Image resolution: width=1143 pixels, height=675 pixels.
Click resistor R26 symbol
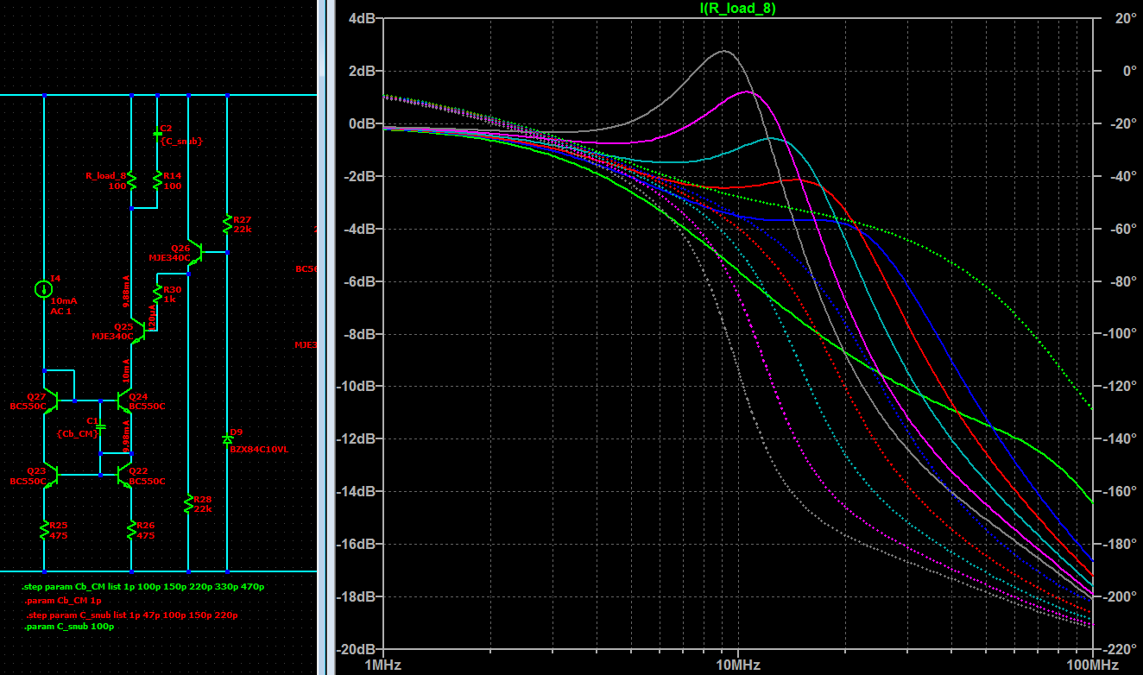click(131, 530)
